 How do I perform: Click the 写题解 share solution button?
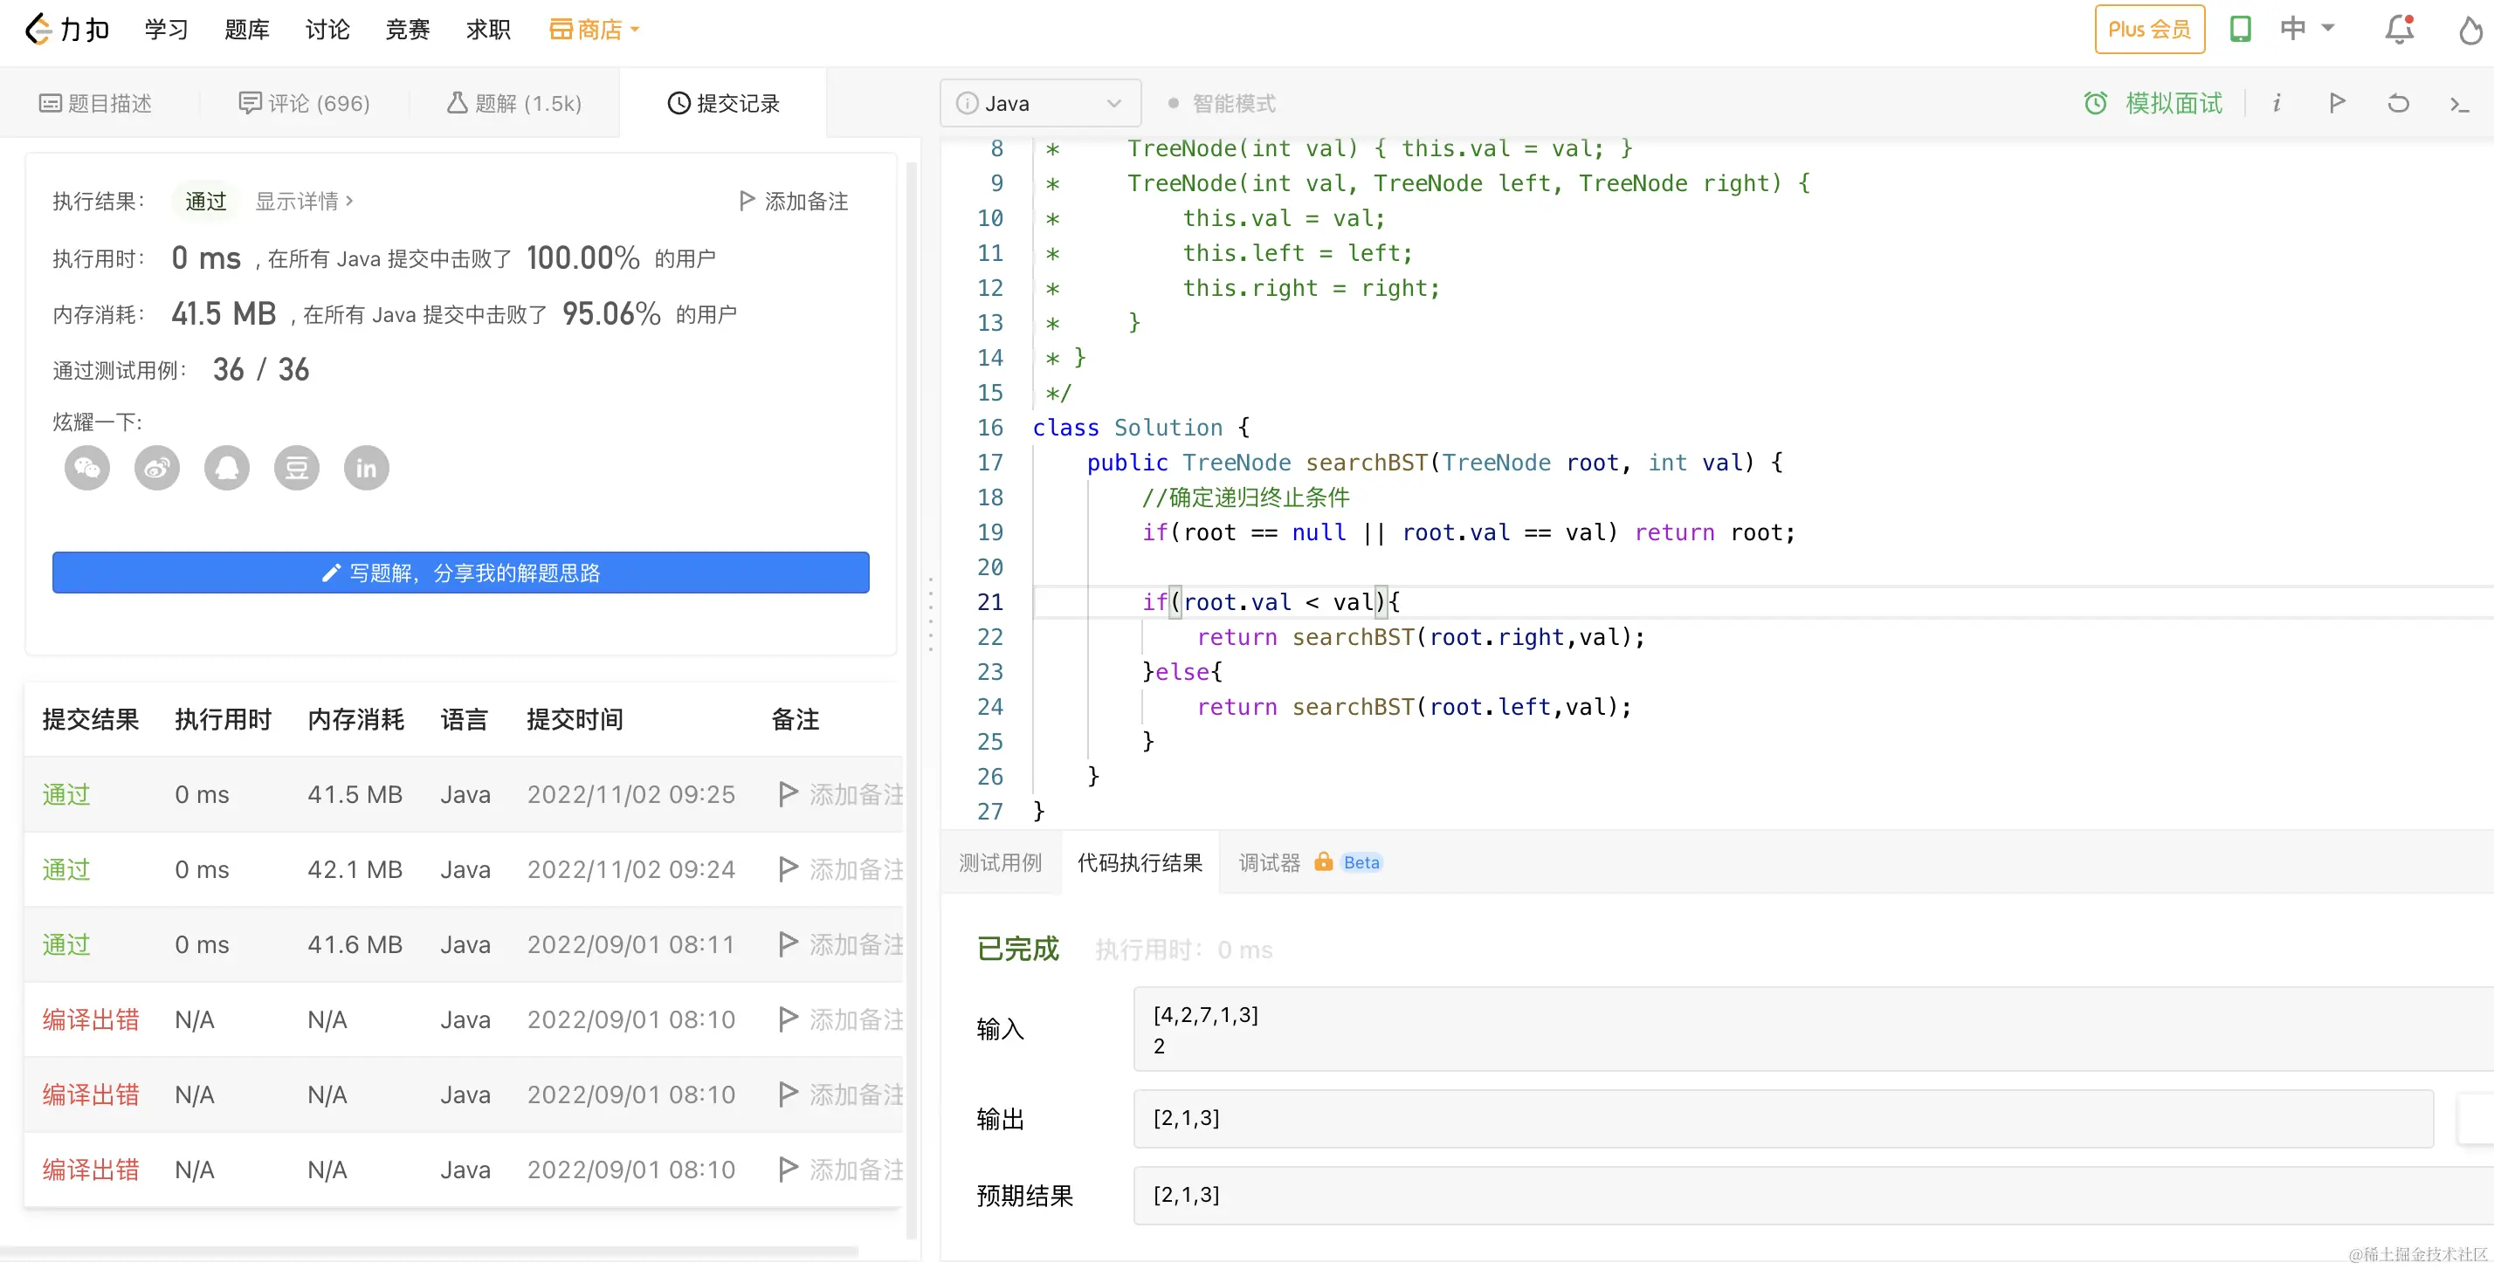point(461,573)
